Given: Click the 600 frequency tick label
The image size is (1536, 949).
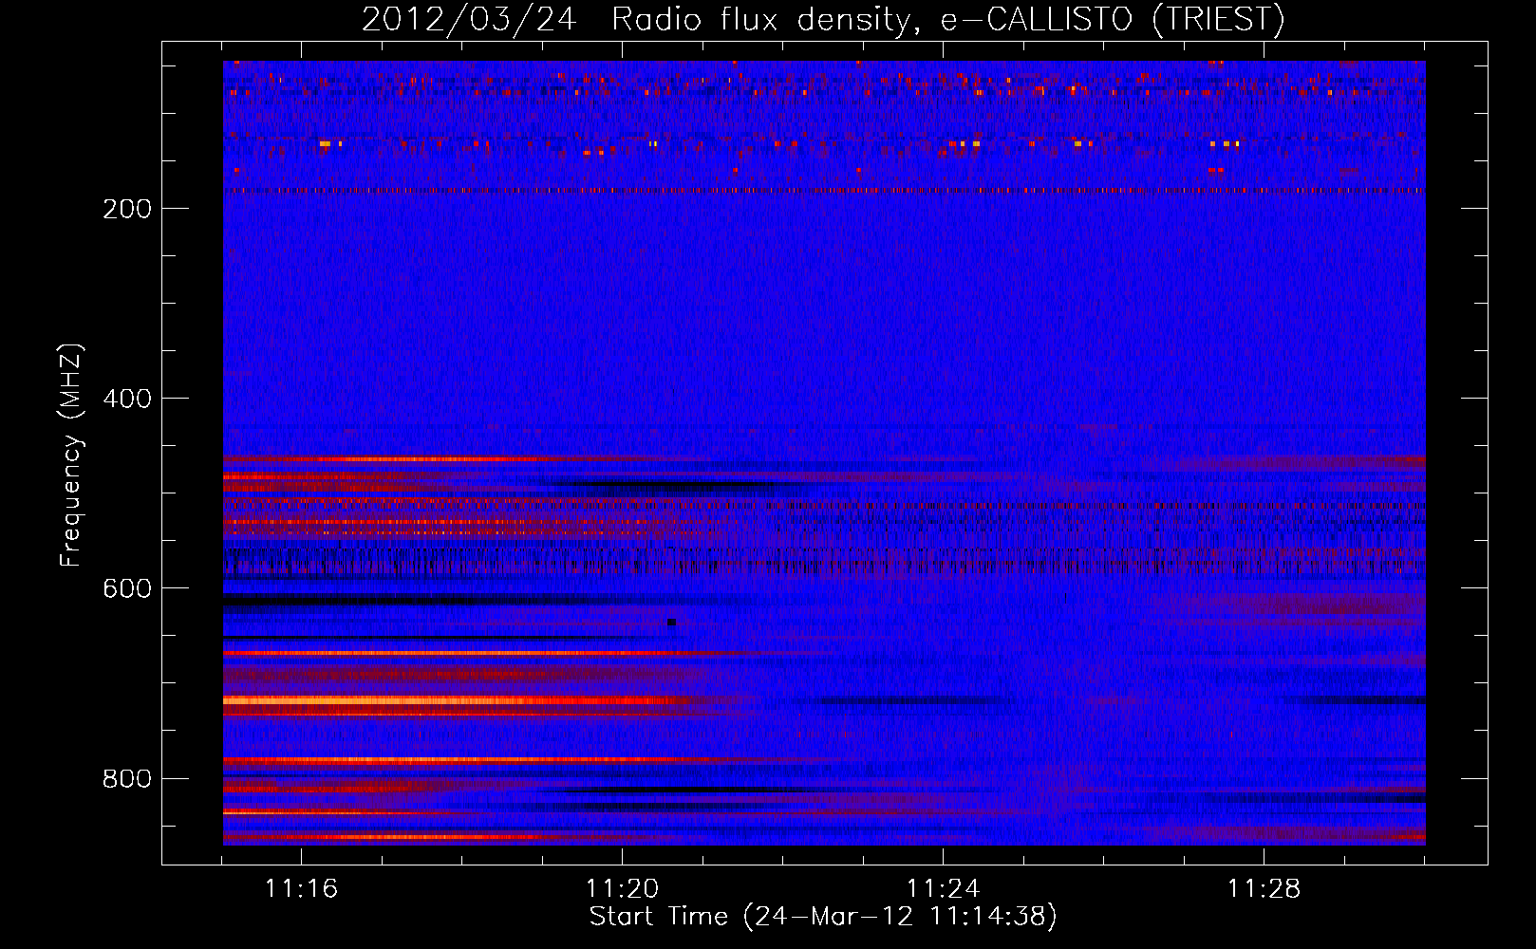Looking at the screenshot, I should [x=127, y=588].
